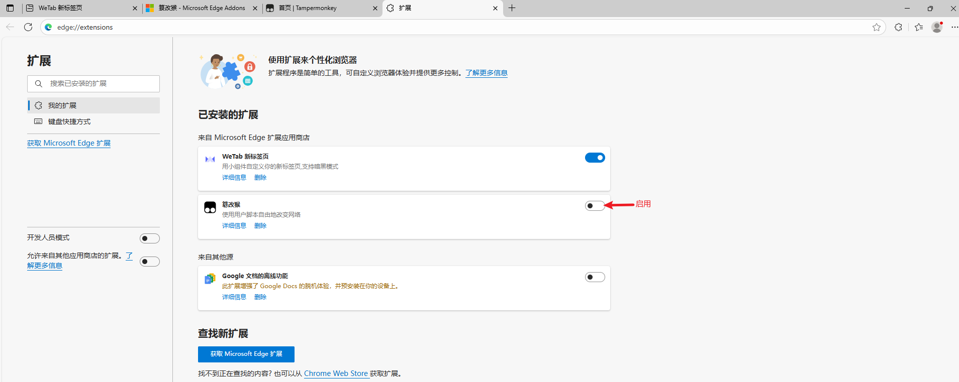The width and height of the screenshot is (959, 382).
Task: Click the user profile avatar icon
Action: pos(937,27)
